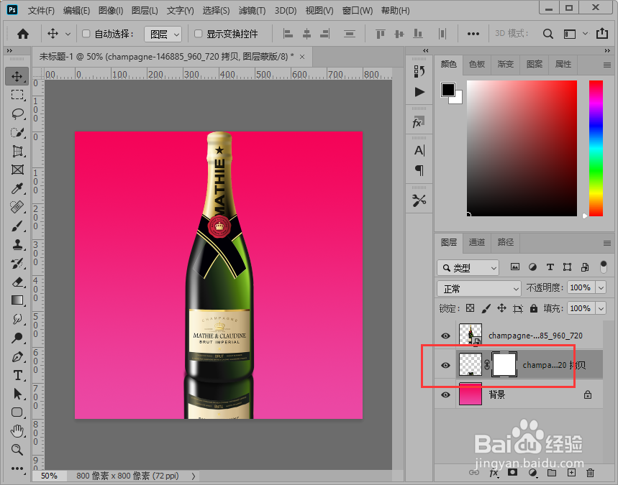The height and width of the screenshot is (485, 618).
Task: Open the 正常 blend mode dropdown
Action: pos(479,289)
